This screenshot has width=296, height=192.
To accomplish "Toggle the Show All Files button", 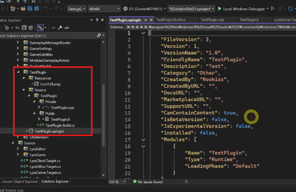I will [31, 28].
